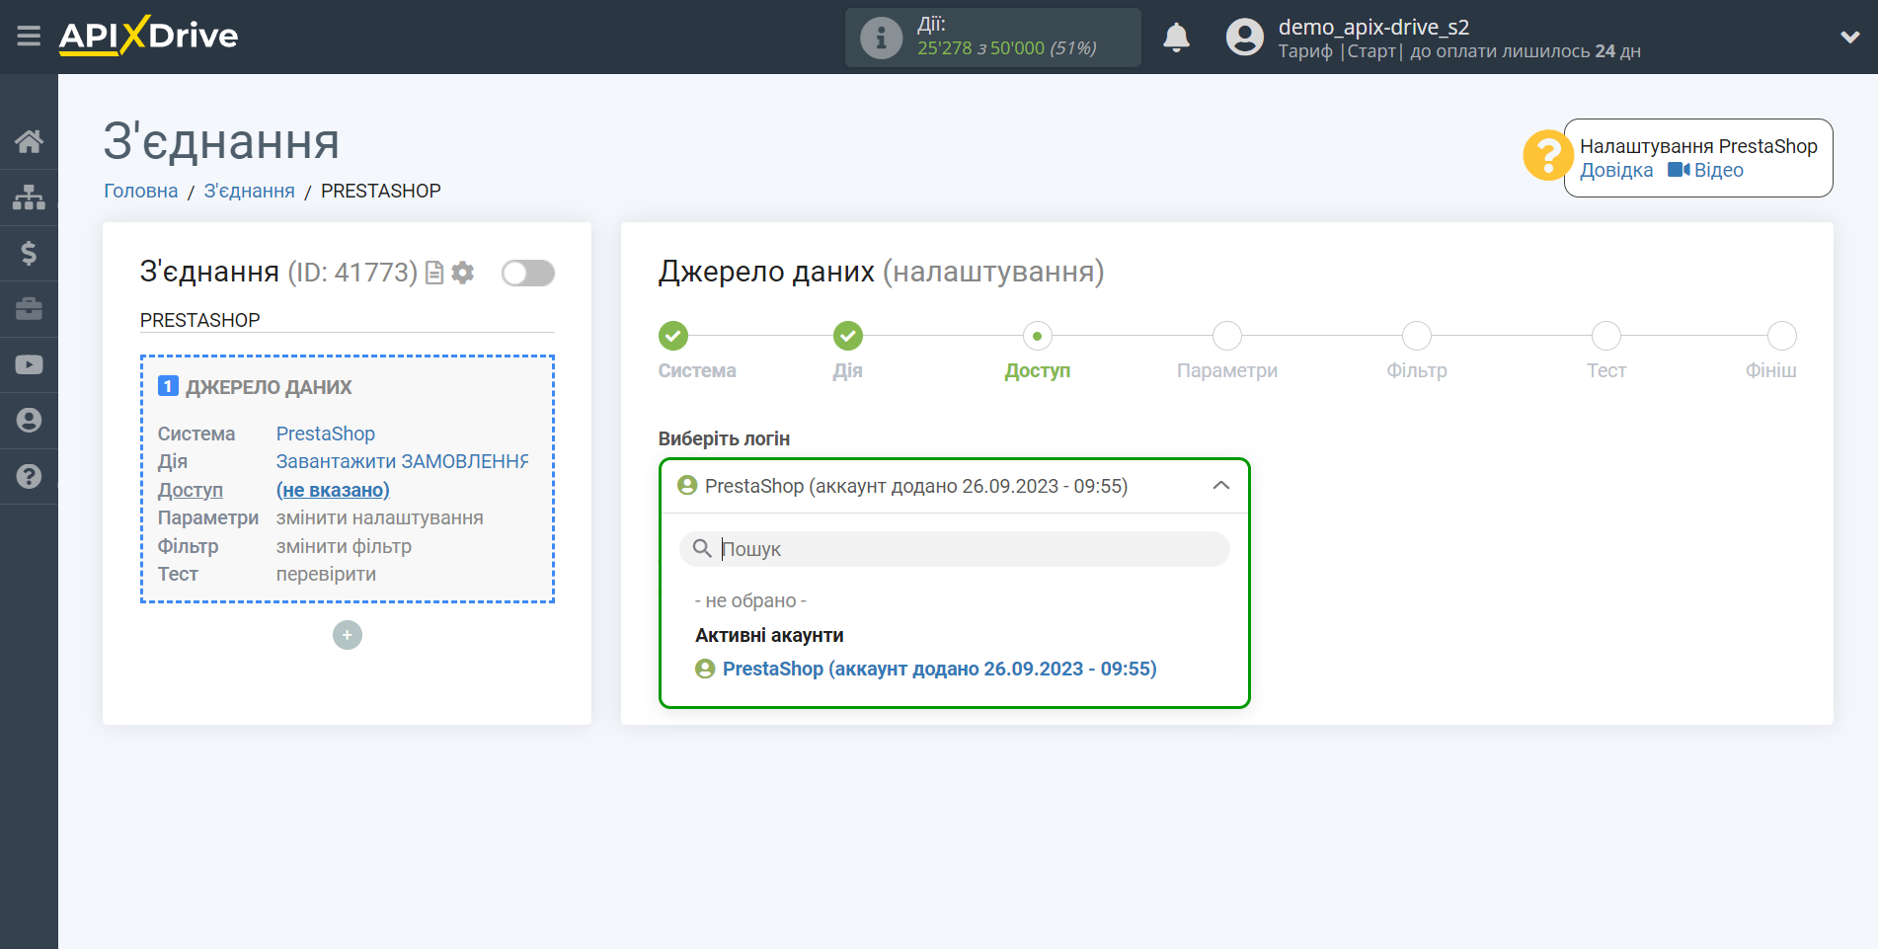1878x949 pixels.
Task: Open the Довідка help link
Action: (x=1615, y=170)
